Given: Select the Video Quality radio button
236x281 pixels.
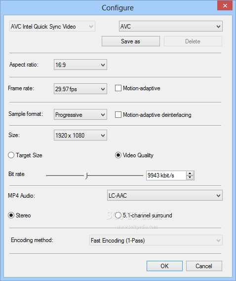Looking at the screenshot, I should (118, 155).
